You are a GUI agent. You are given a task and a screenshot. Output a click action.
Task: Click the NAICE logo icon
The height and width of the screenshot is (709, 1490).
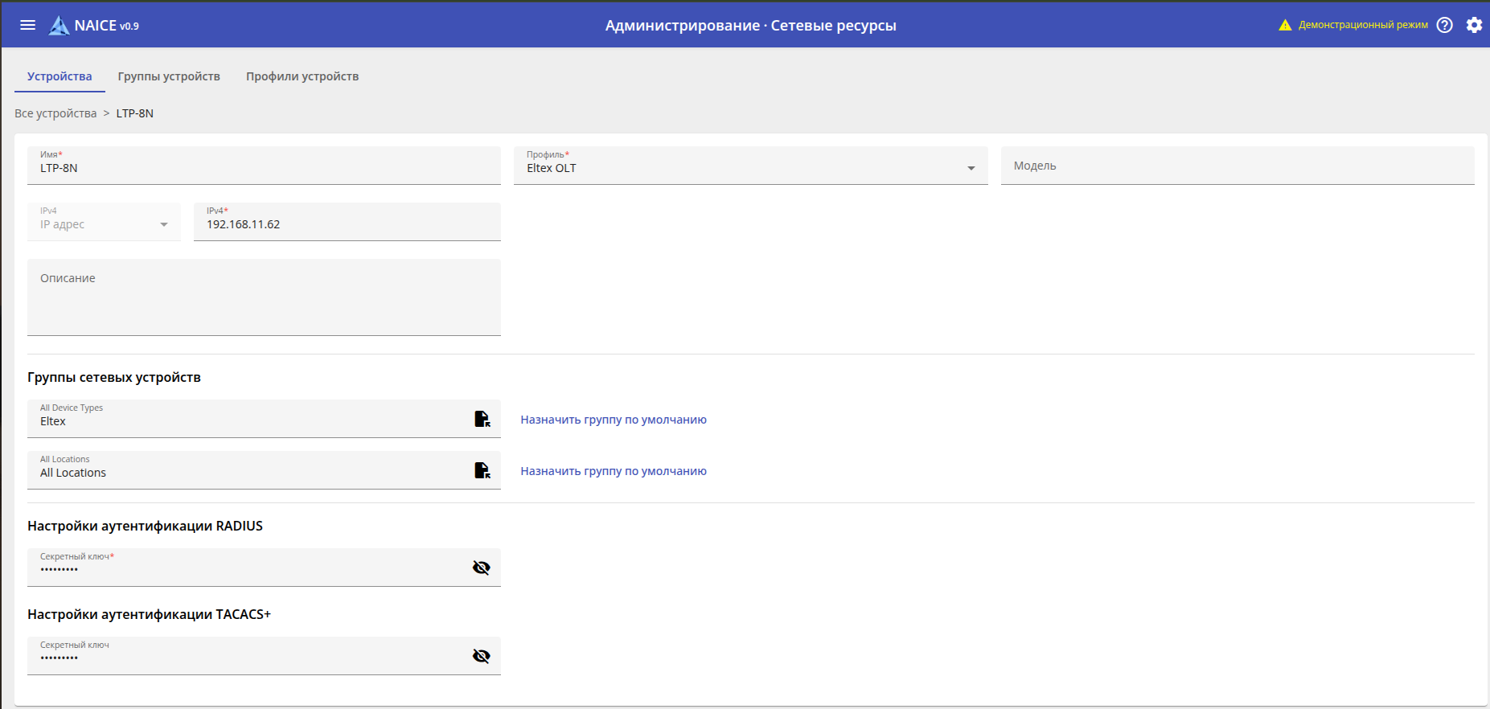(x=59, y=26)
